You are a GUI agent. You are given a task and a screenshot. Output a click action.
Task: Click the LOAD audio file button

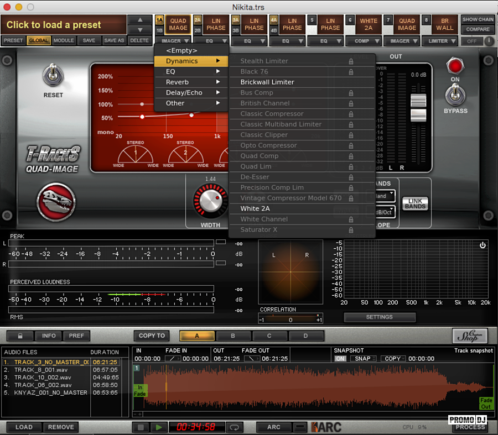pos(24,427)
